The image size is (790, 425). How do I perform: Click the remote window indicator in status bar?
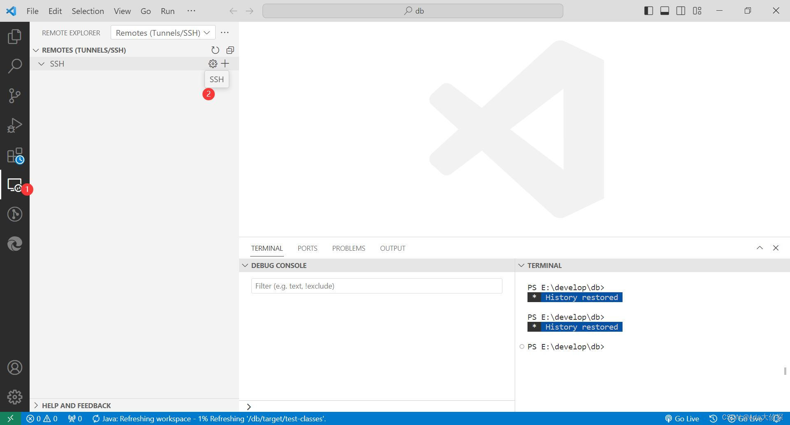pyautogui.click(x=11, y=418)
